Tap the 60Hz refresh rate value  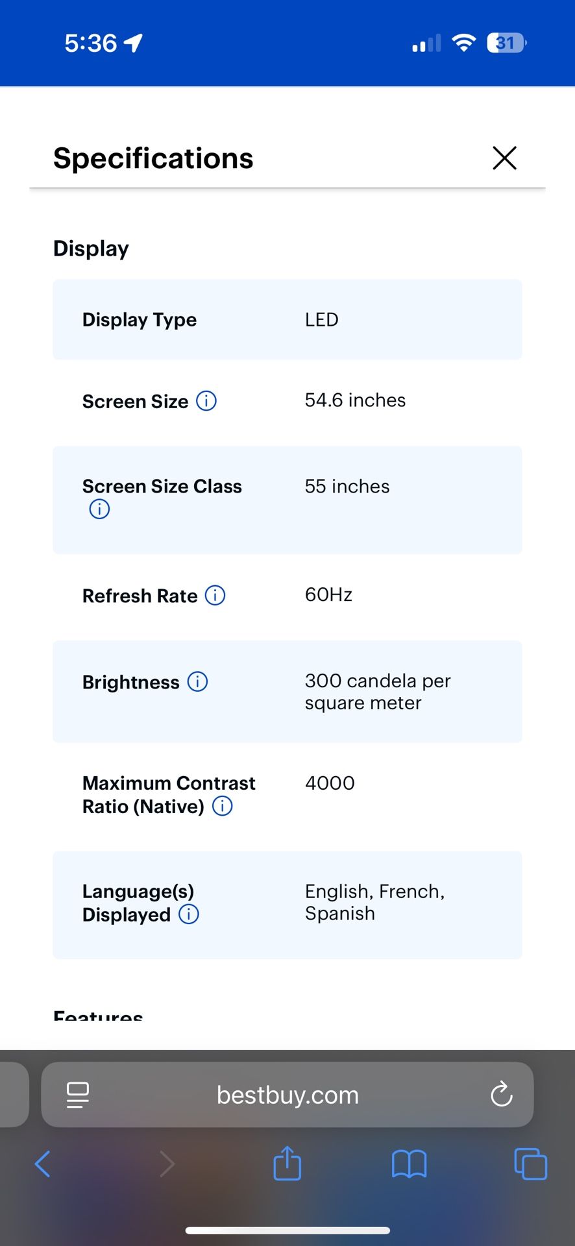pos(328,594)
